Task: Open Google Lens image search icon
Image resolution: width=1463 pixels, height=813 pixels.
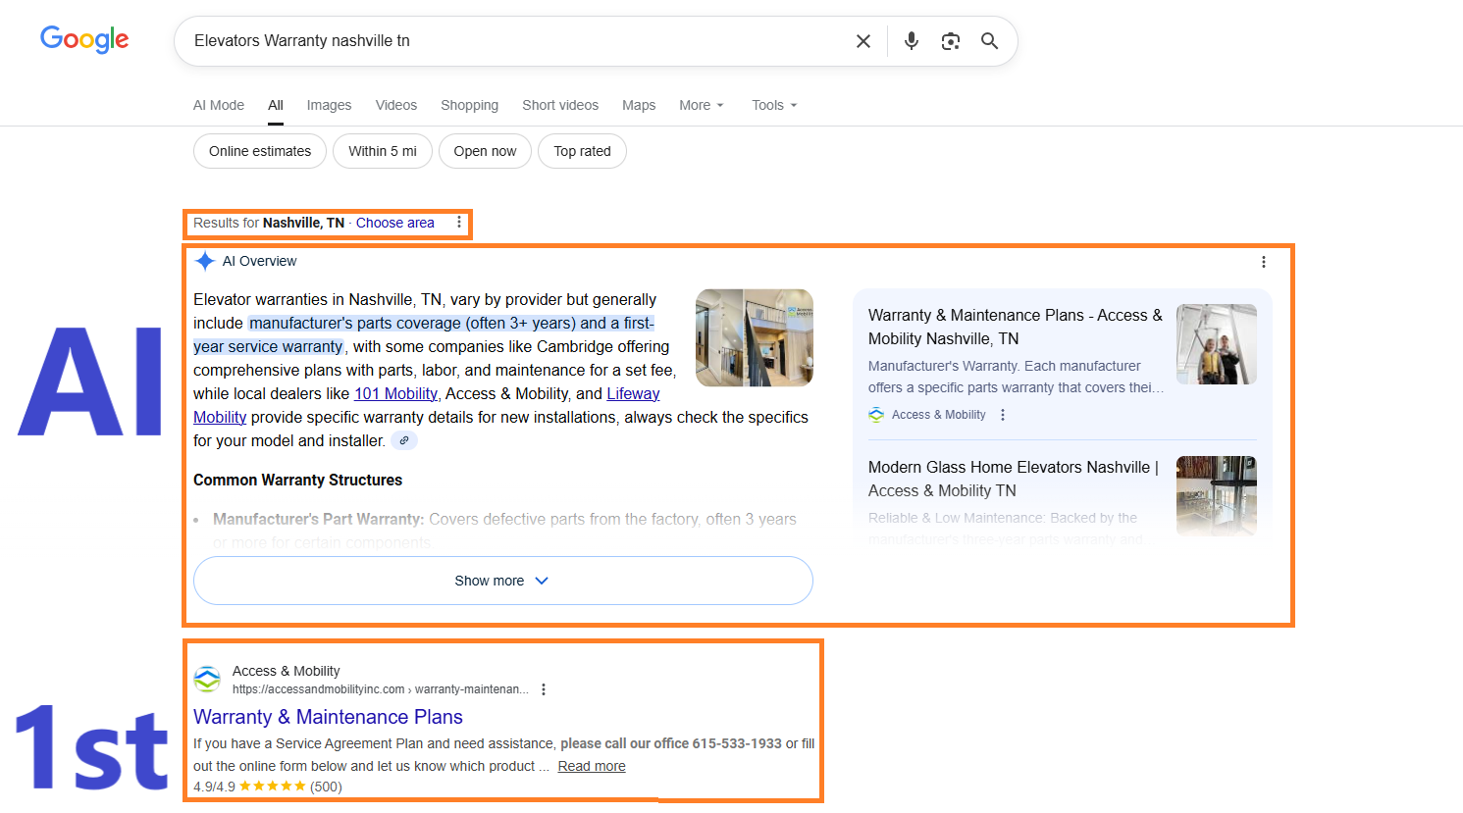Action: pos(950,41)
